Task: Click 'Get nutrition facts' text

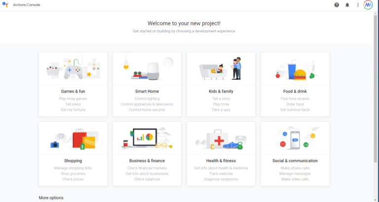Action: 295,110
